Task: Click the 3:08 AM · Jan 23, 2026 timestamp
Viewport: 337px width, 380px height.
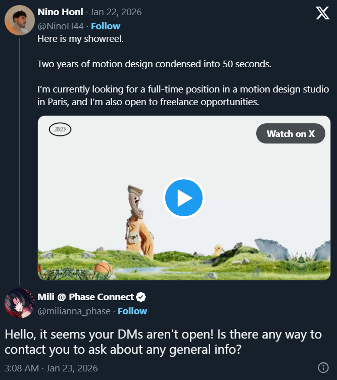Action: (51, 368)
